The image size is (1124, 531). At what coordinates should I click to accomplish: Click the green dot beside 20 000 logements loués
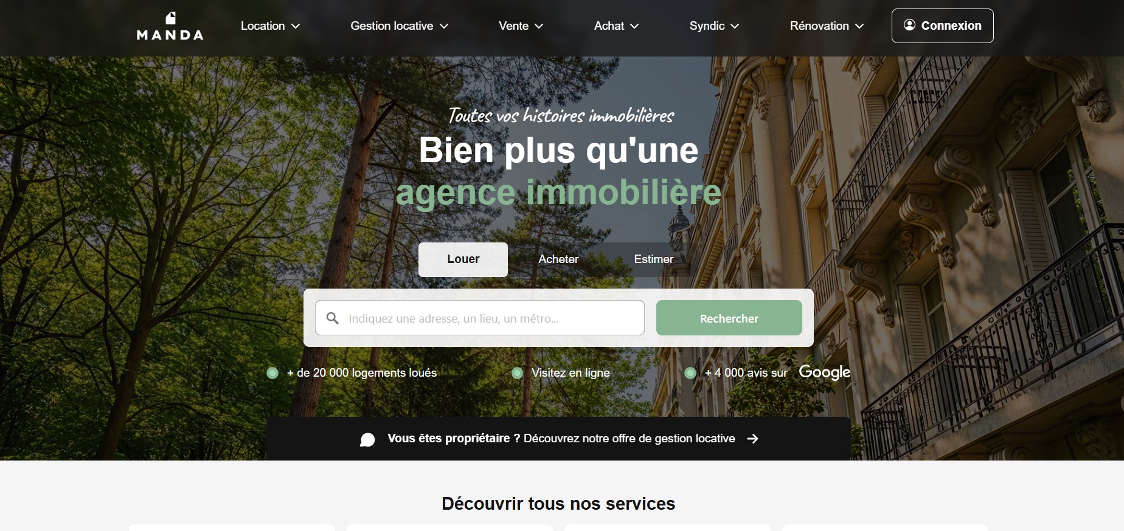tap(272, 373)
